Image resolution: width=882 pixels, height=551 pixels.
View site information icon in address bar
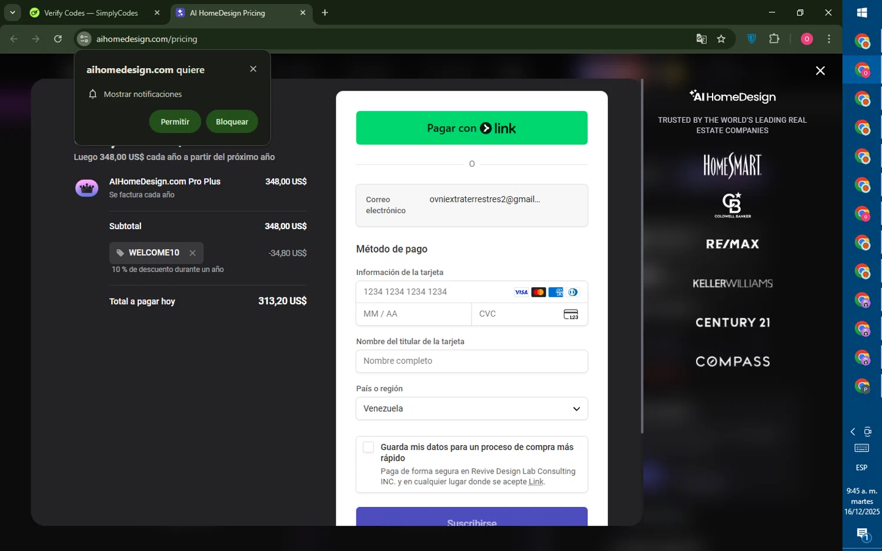(85, 39)
